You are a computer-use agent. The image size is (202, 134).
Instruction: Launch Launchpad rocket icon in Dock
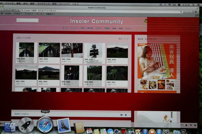point(26,125)
